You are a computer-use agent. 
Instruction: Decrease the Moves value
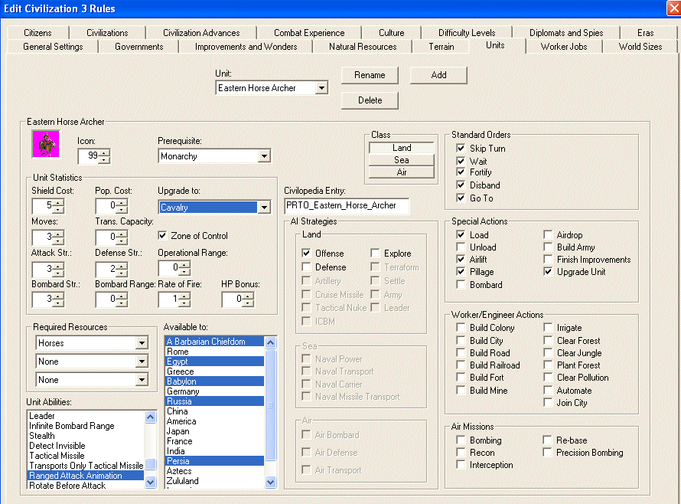(x=57, y=241)
